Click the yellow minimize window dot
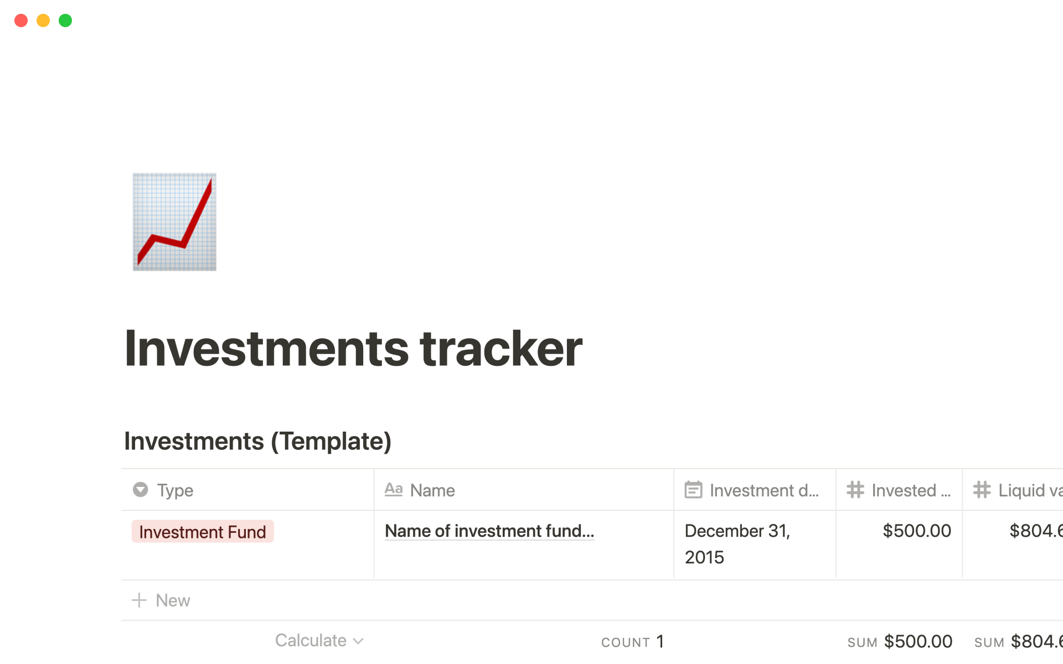 (x=43, y=20)
